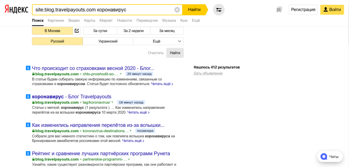Open the Новости tab
The image size is (349, 167).
tap(124, 20)
